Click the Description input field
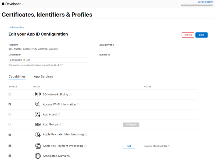 (x=48, y=60)
